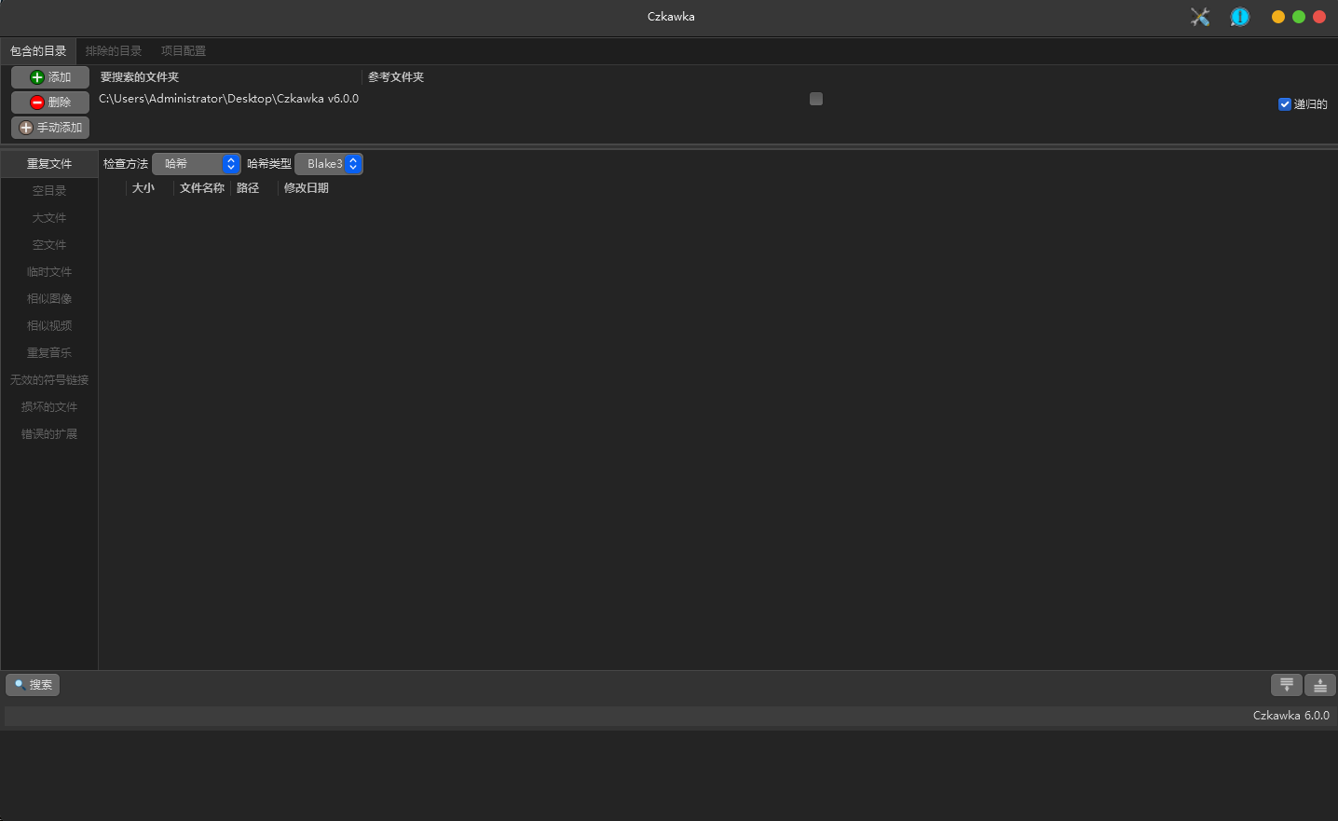Select the C:\Users\Administrator\Desktop\Czkawka v6.0.0 folder row
This screenshot has width=1338, height=821.
click(228, 99)
